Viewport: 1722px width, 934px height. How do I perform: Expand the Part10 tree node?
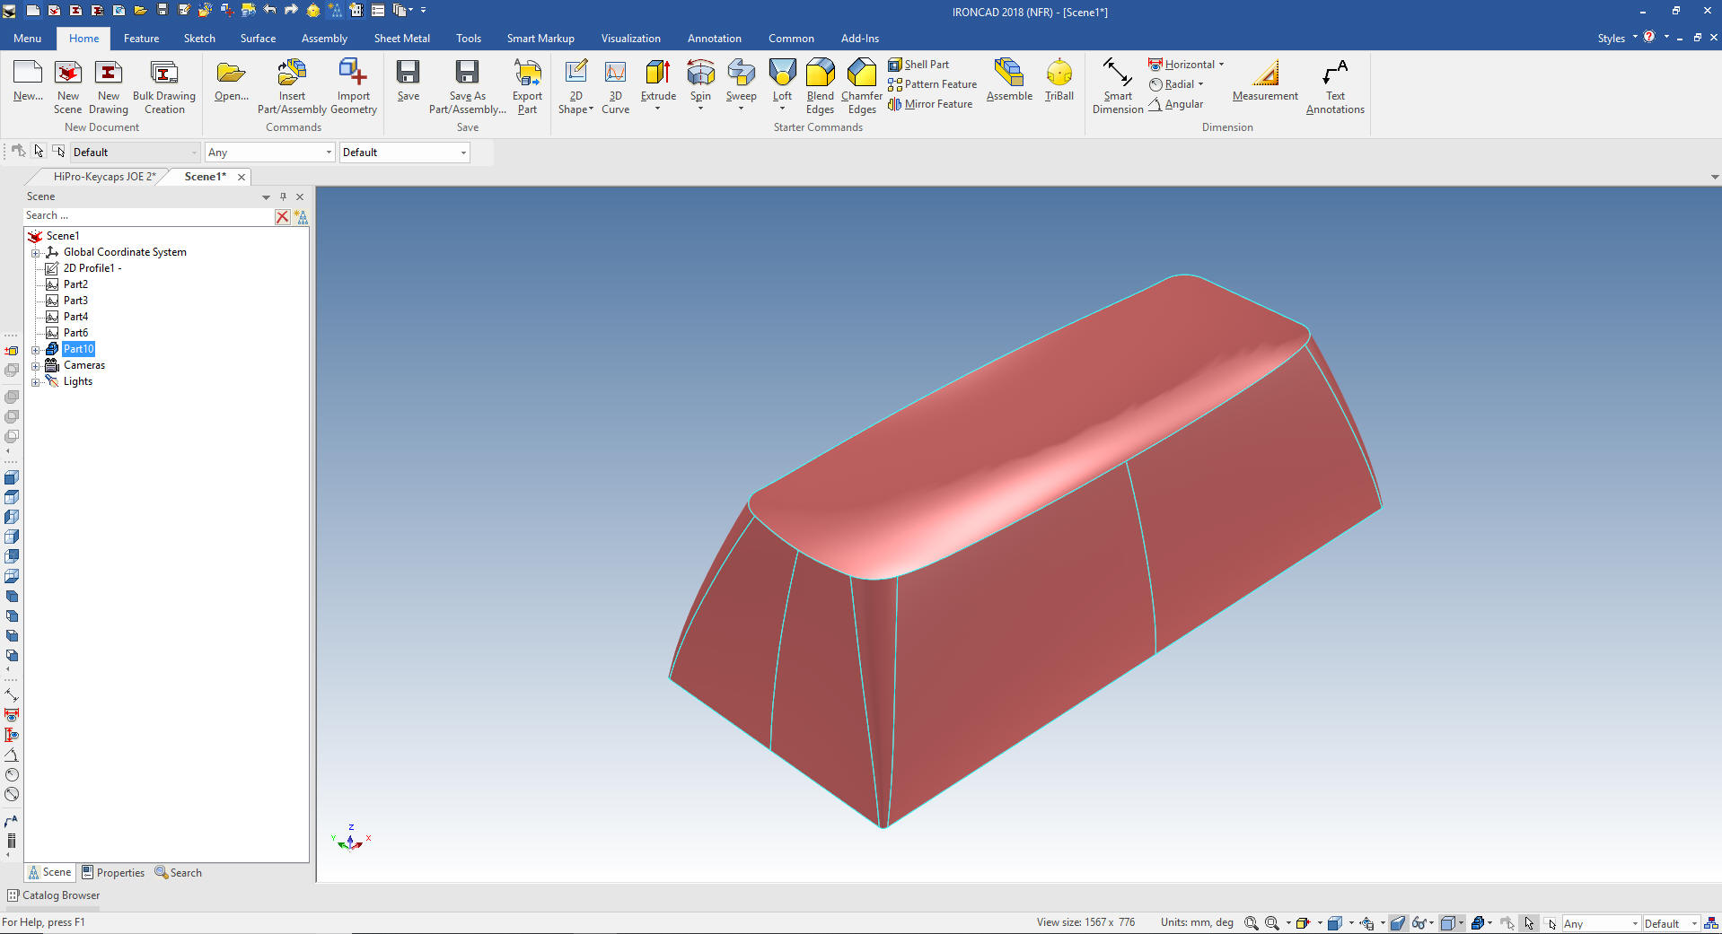[36, 350]
